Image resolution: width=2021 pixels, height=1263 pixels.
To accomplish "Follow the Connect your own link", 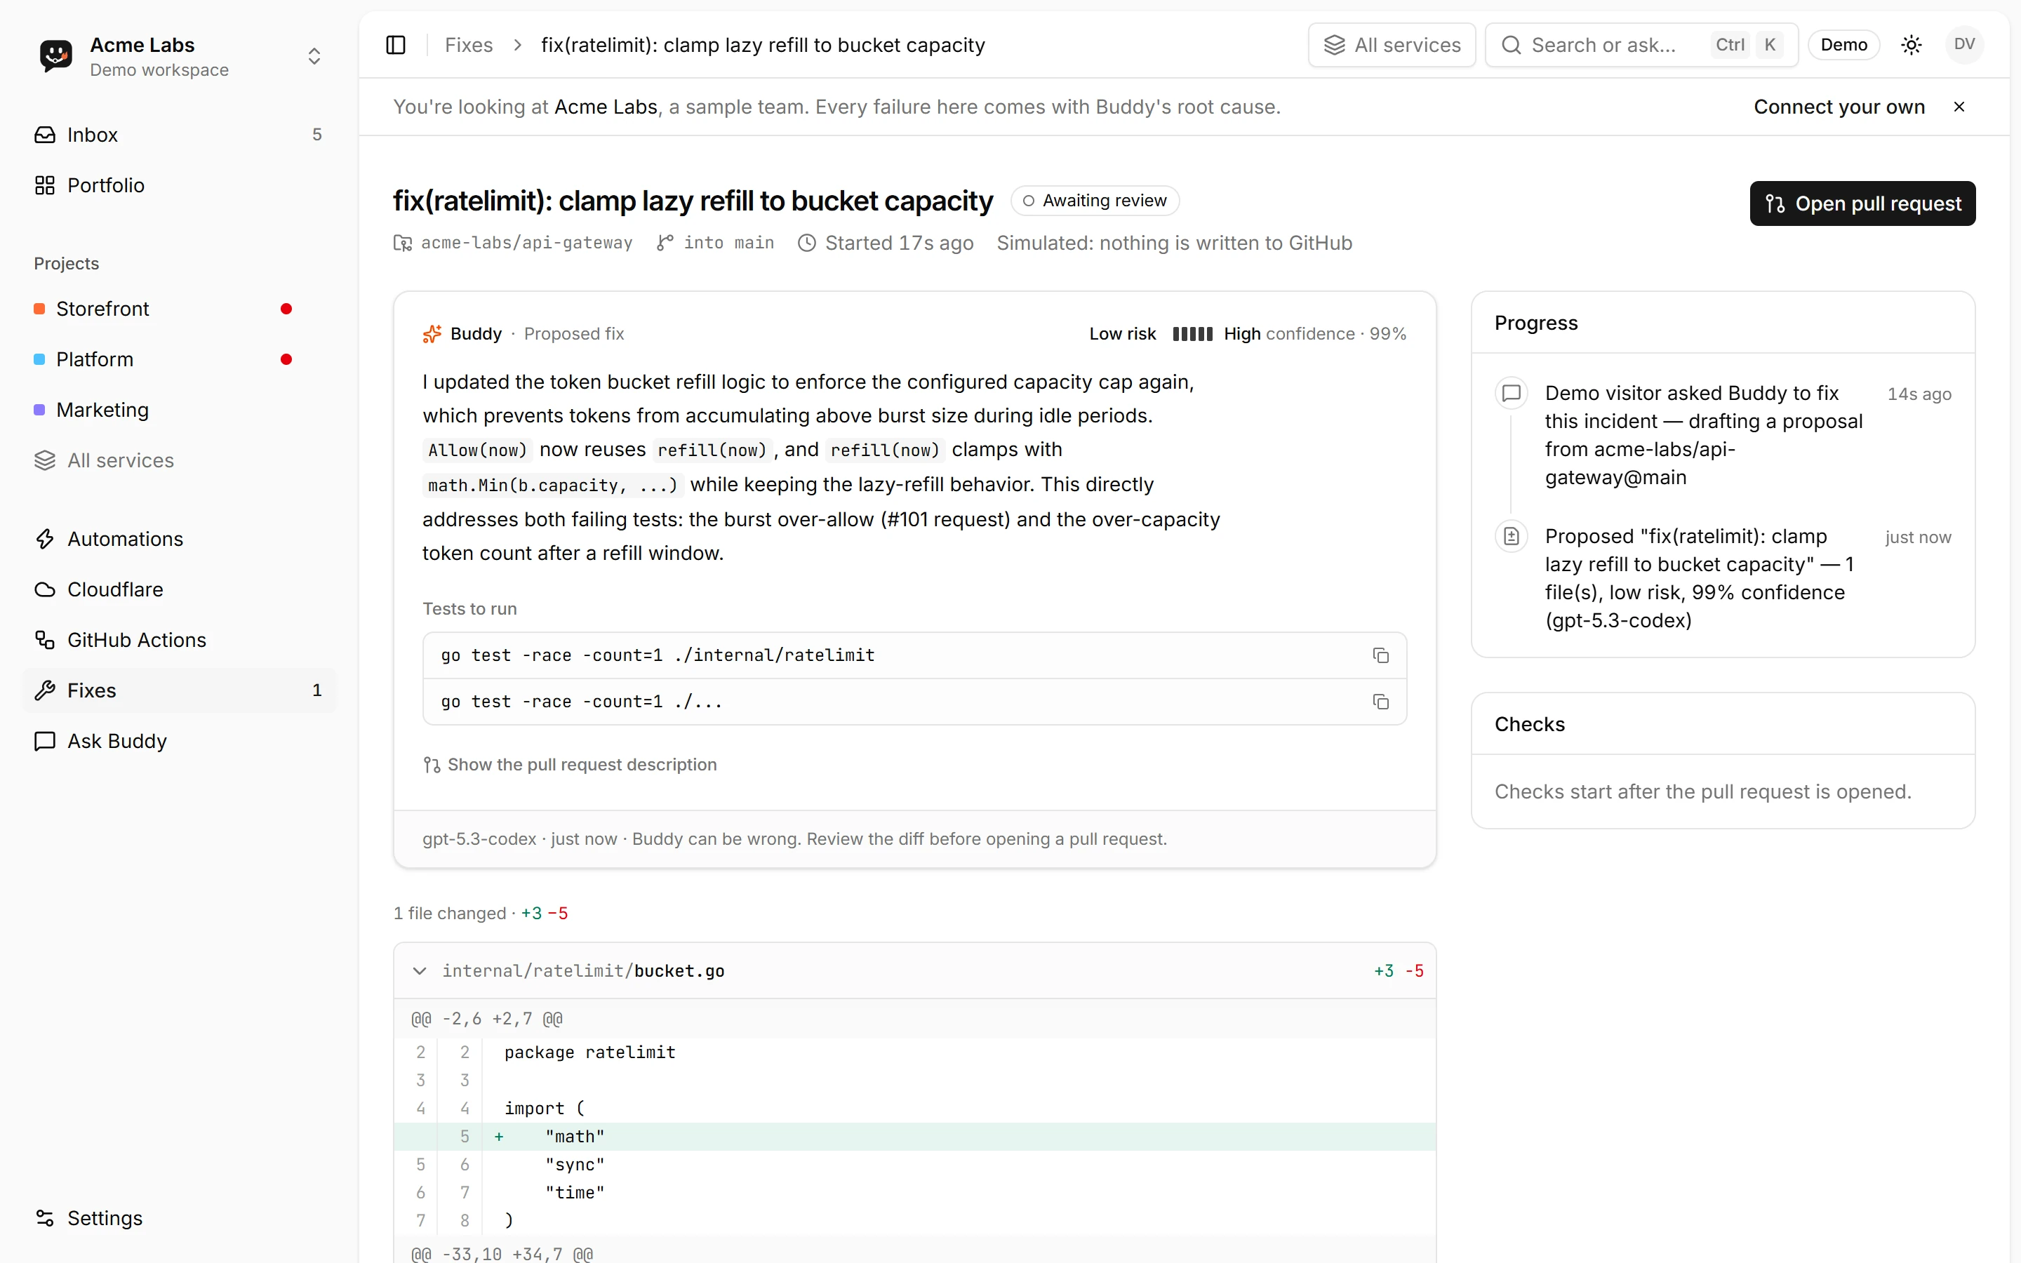I will (x=1839, y=107).
